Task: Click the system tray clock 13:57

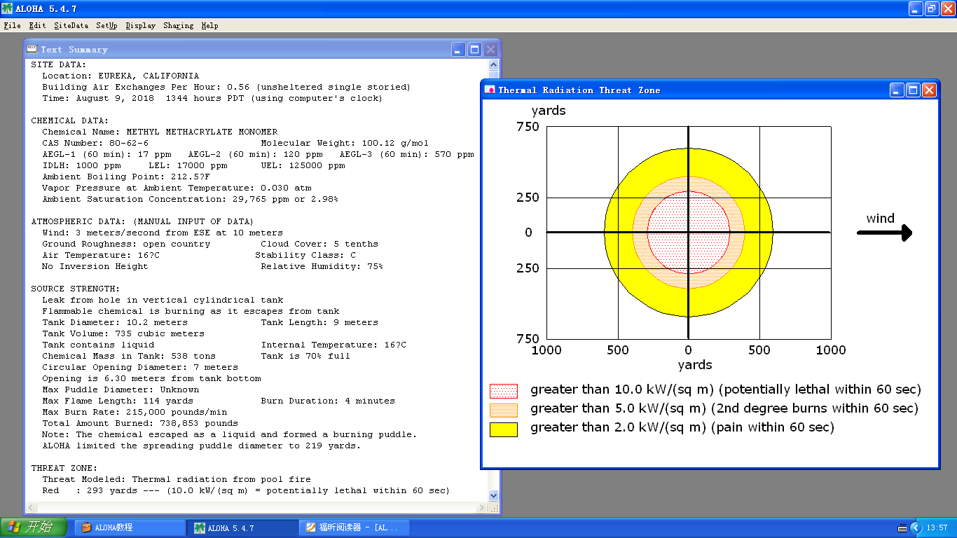Action: 937,527
